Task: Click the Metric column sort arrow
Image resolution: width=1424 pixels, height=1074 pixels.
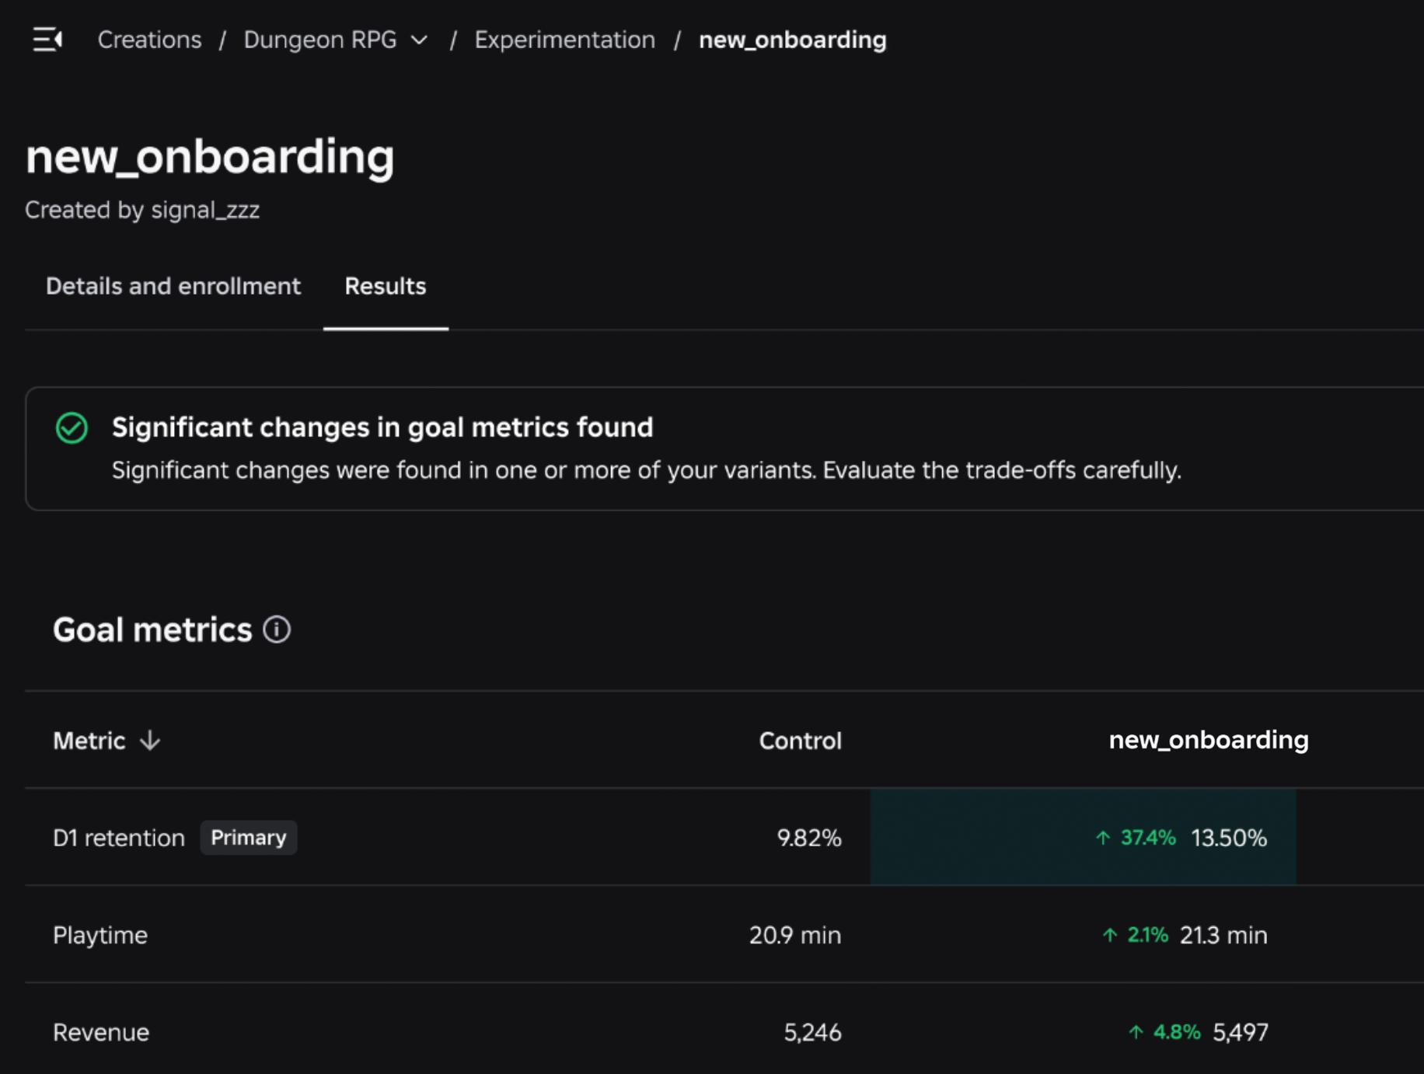Action: [x=150, y=741]
